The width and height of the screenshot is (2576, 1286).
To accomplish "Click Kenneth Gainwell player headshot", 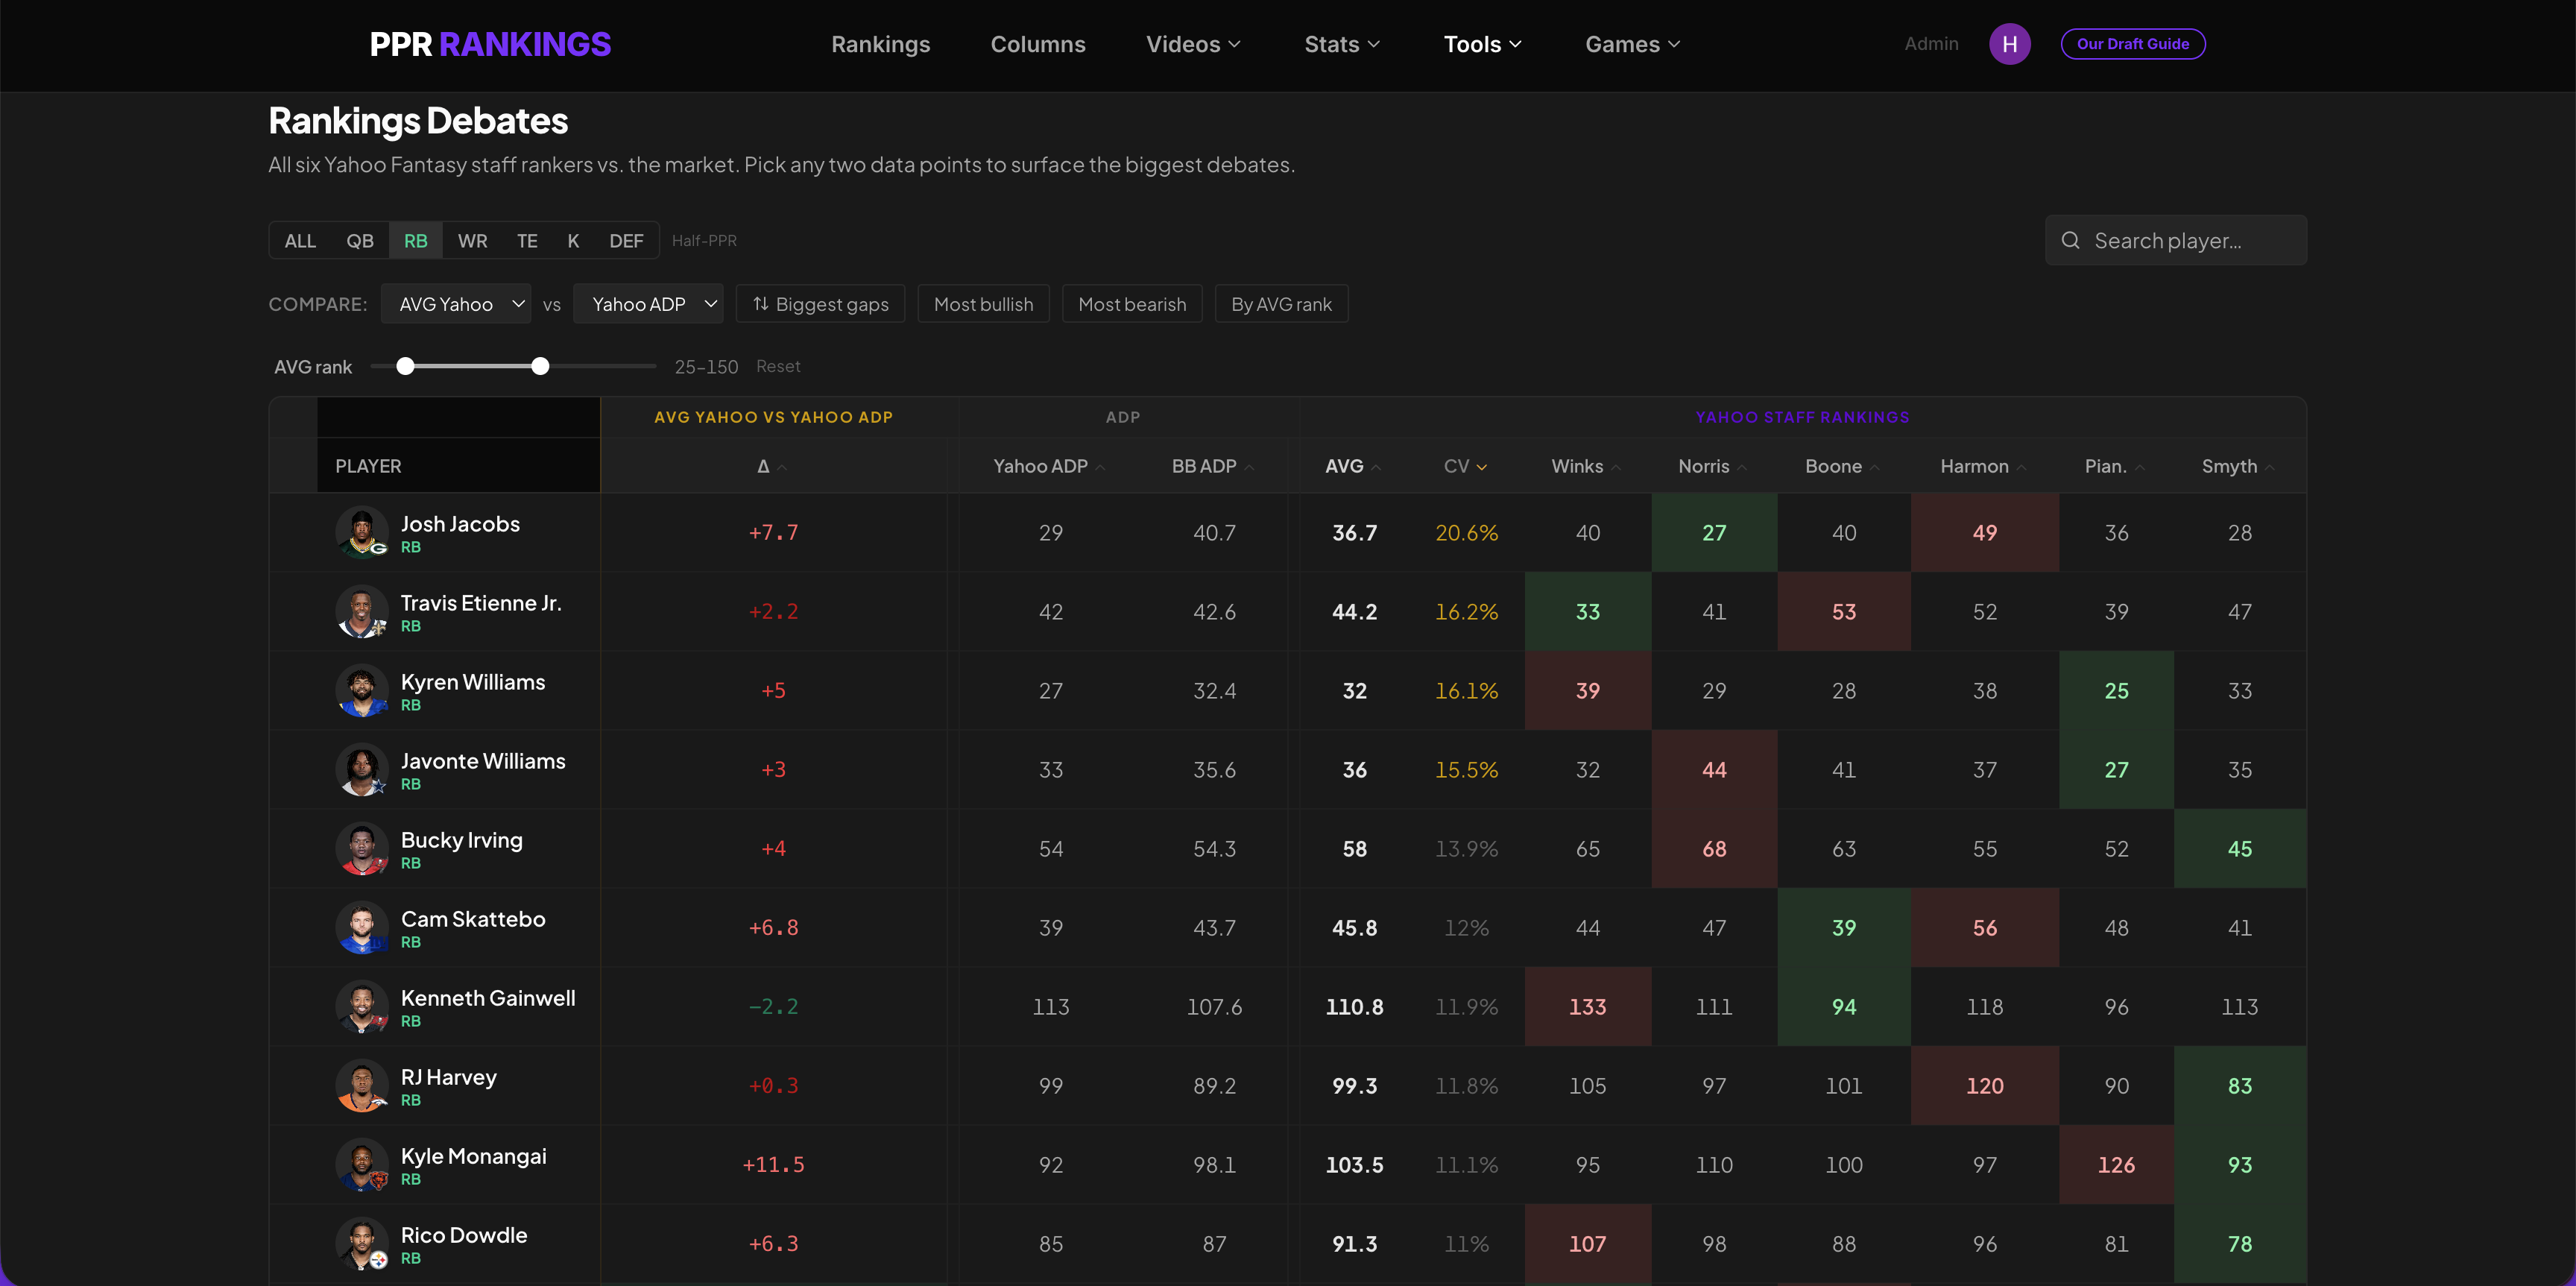I will pyautogui.click(x=362, y=1006).
